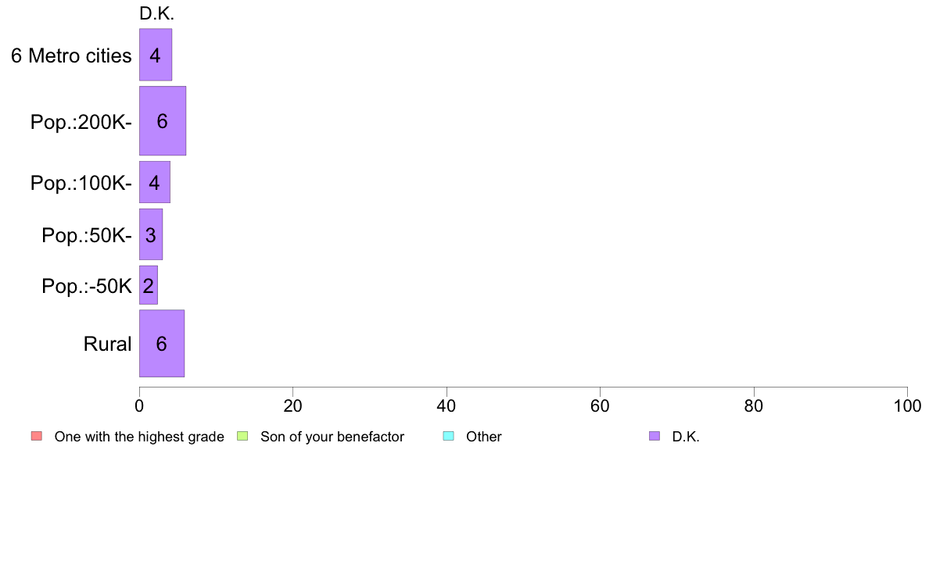
Task: Select the 6 Metro cities bar
Action: tap(156, 55)
